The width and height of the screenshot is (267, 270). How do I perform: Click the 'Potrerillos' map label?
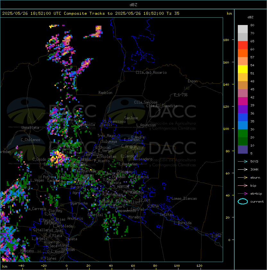[x=54, y=177]
